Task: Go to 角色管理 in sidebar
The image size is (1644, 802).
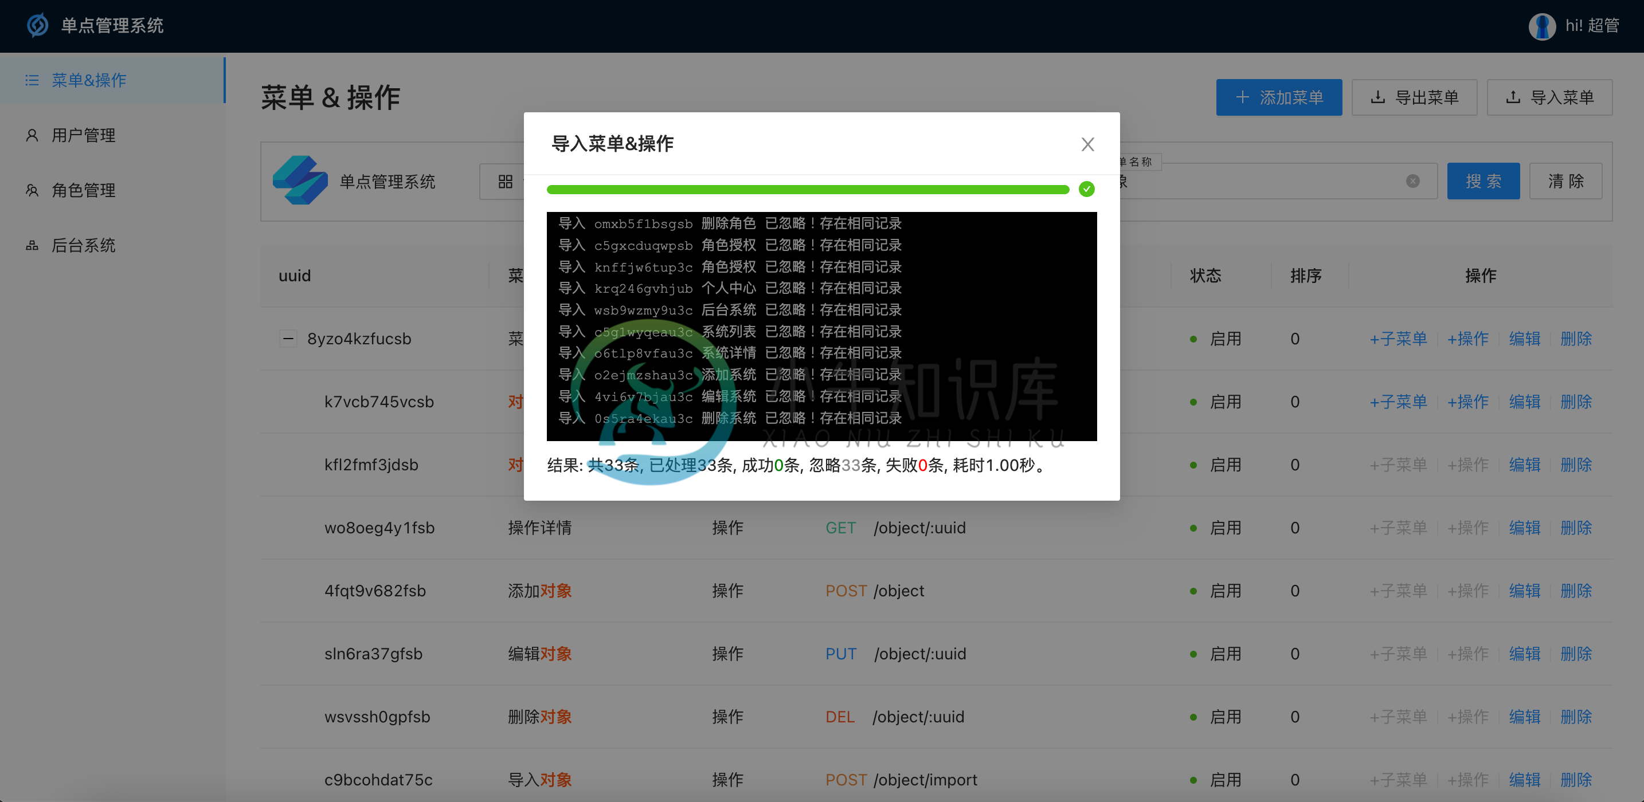Action: (112, 190)
